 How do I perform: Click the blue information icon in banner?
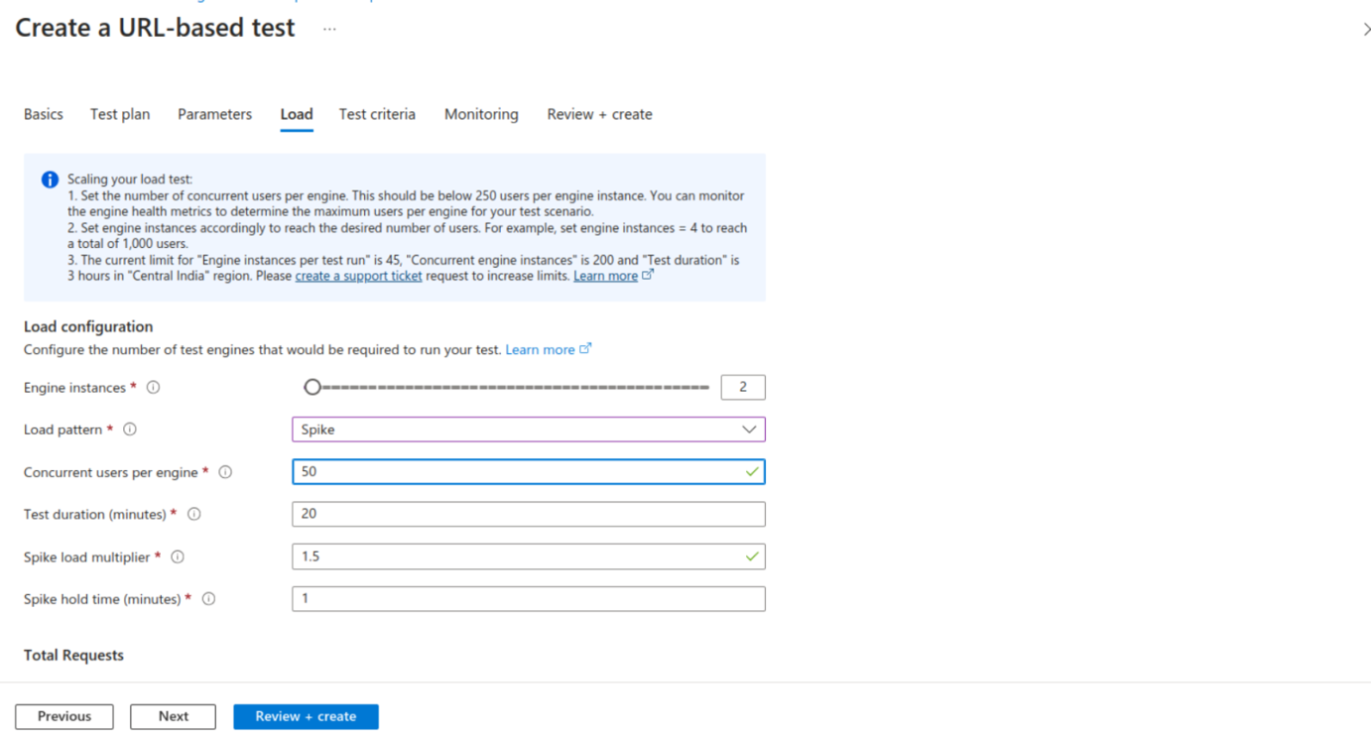[50, 180]
